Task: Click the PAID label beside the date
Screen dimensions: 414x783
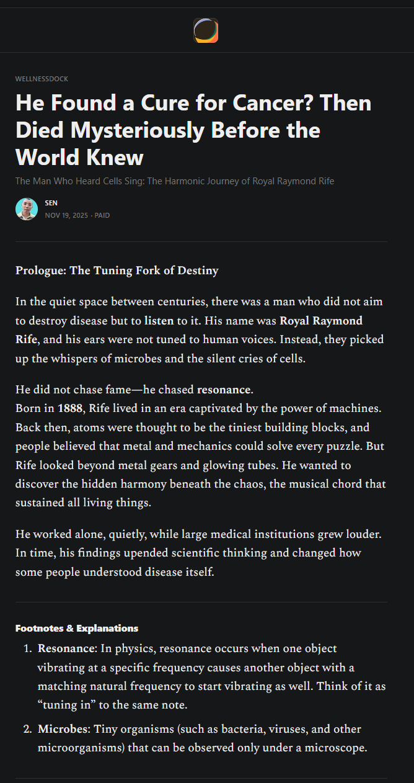Action: 102,215
